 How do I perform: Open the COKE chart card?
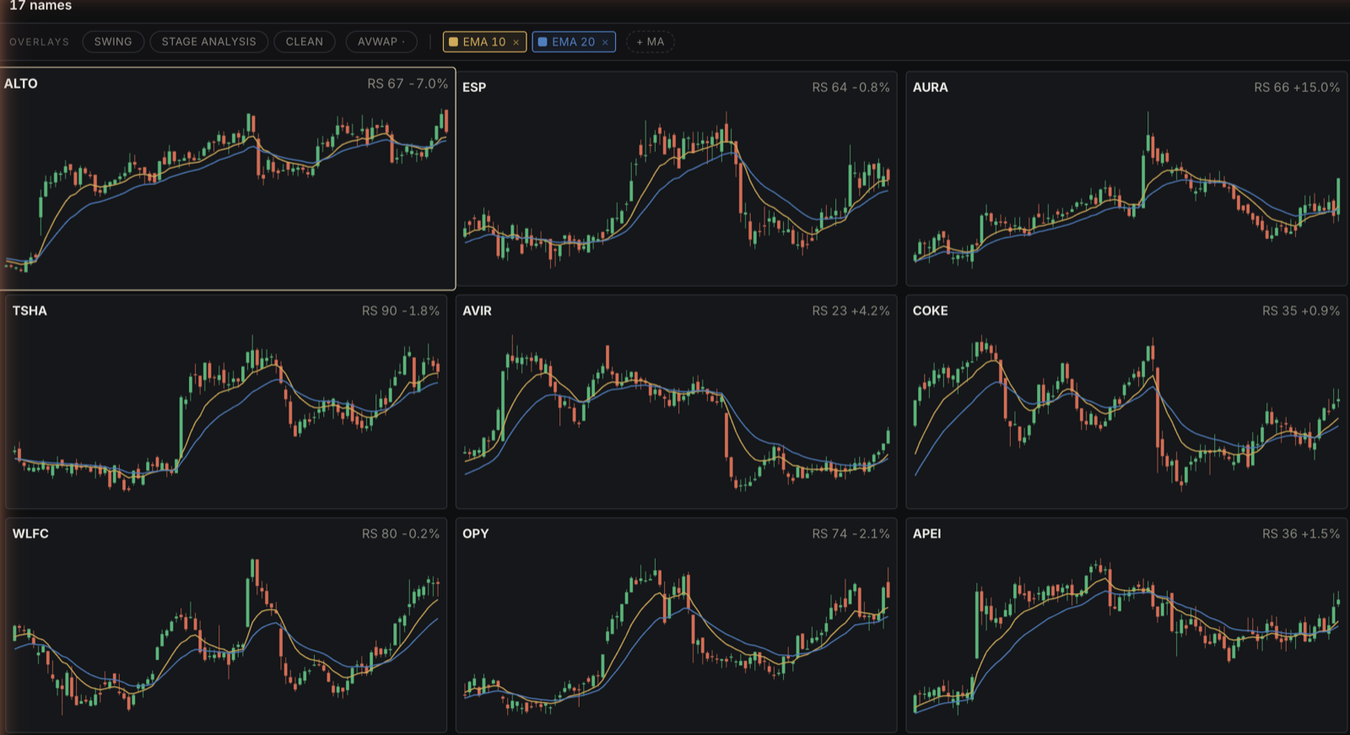[x=1126, y=402]
